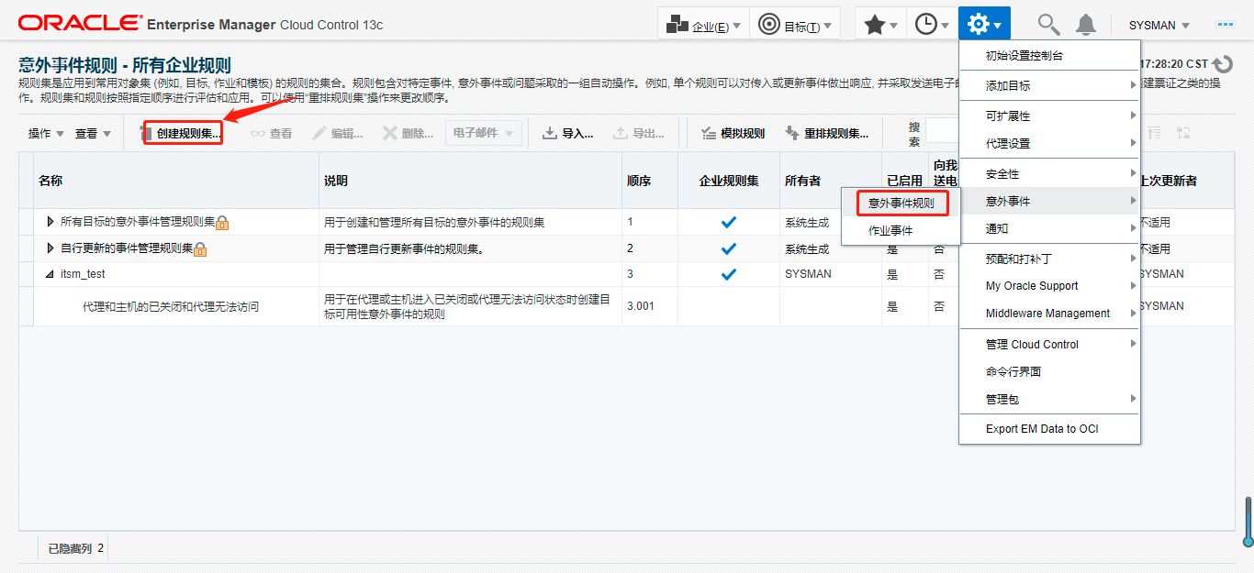The height and width of the screenshot is (573, 1254).
Task: Open the 通知 submenu
Action: tap(1049, 229)
